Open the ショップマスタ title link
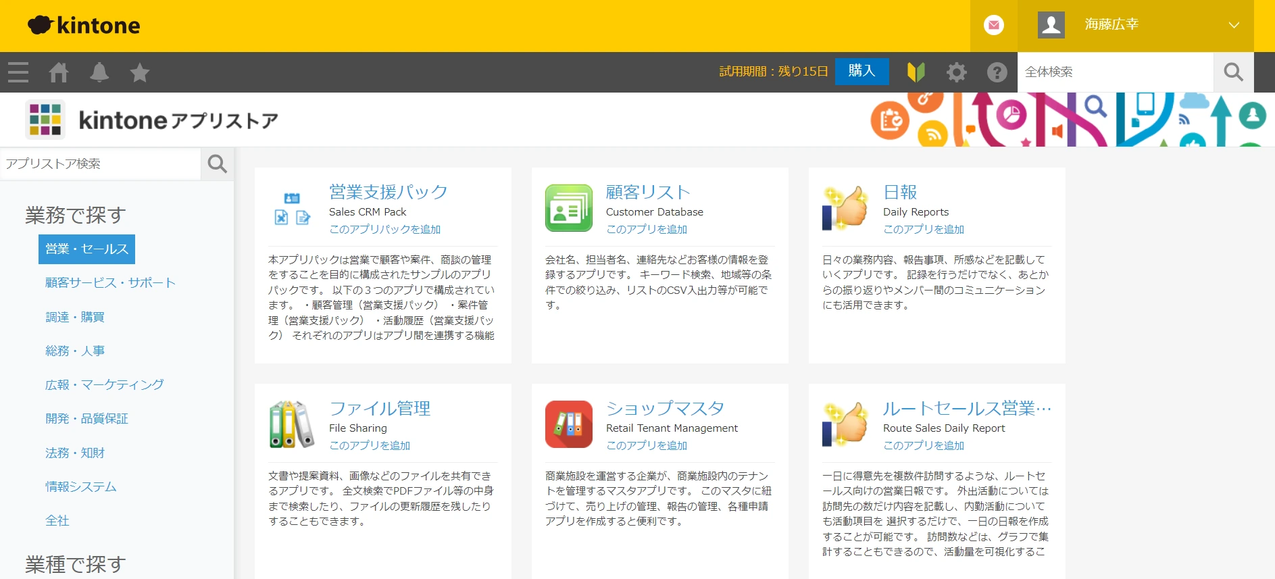The image size is (1275, 579). point(665,408)
